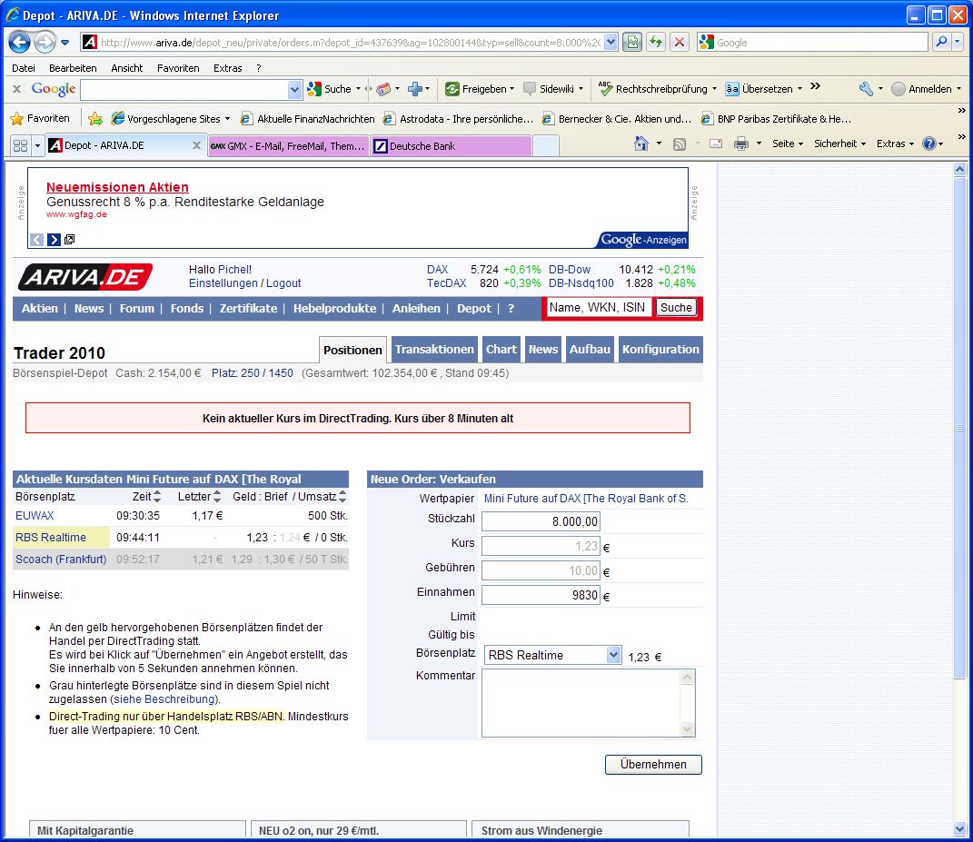The width and height of the screenshot is (973, 842).
Task: Open the Astrodata favorite link
Action: pyautogui.click(x=458, y=118)
